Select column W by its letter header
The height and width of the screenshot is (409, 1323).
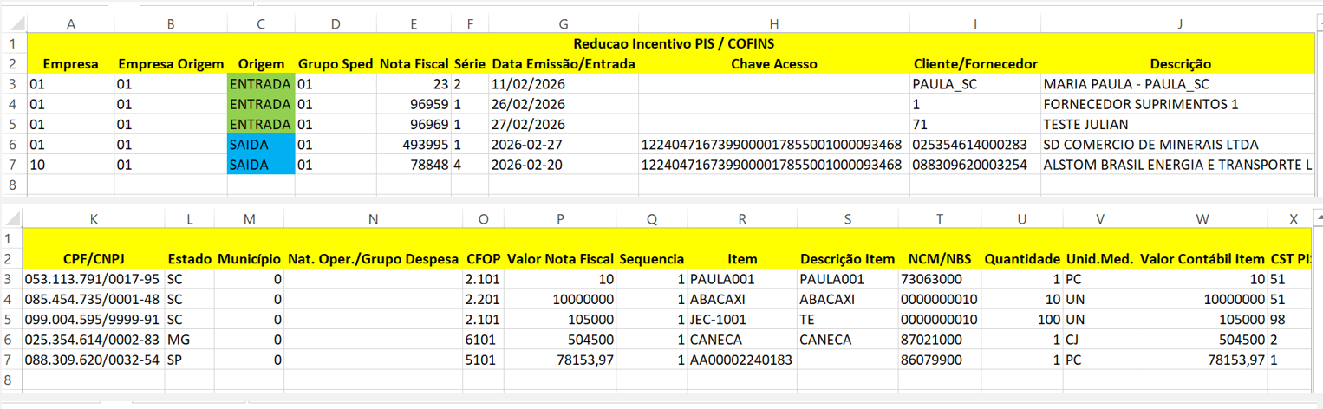coord(1202,220)
